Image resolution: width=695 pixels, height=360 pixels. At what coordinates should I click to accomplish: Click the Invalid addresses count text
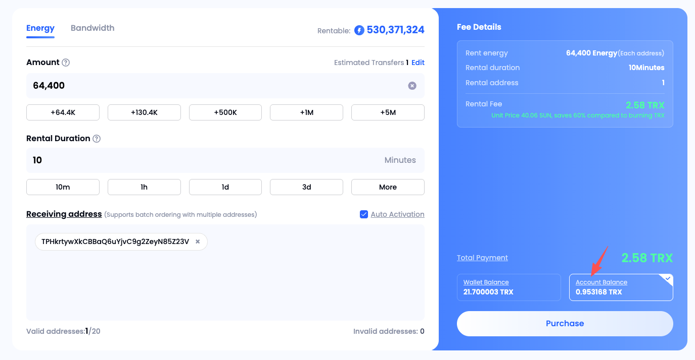click(x=389, y=331)
